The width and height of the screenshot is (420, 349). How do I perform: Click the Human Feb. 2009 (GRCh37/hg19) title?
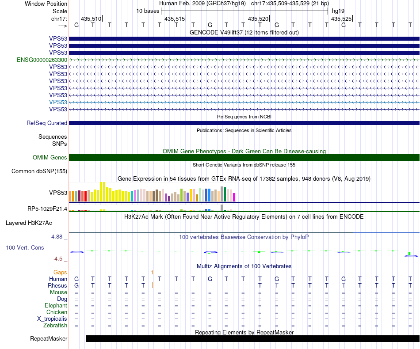(202, 4)
